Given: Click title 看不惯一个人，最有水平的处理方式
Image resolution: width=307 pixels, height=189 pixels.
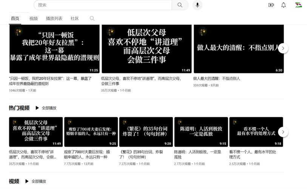Looking at the screenshot, I should [x=253, y=155].
